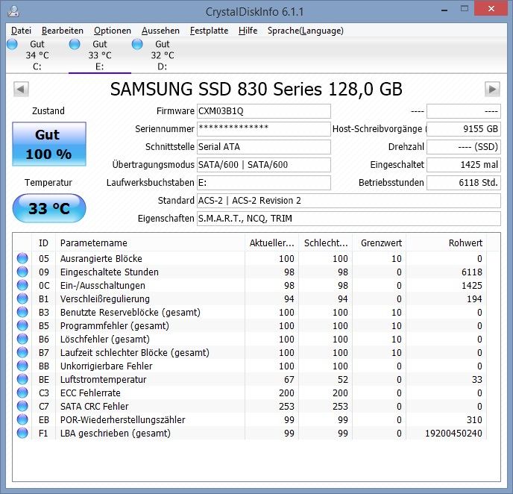
Task: Click raw value 310 in EB row
Action: coord(474,419)
